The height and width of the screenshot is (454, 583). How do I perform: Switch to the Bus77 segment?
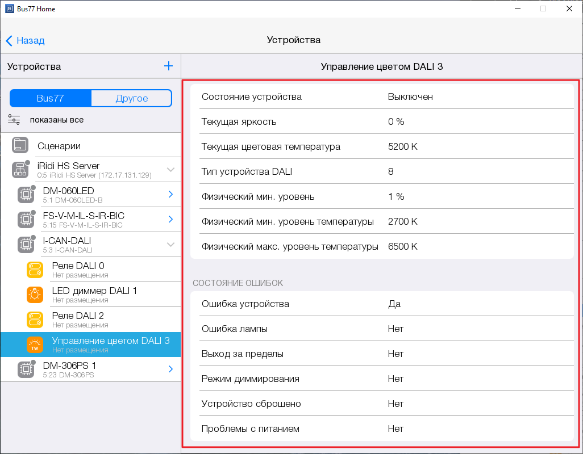tap(51, 98)
